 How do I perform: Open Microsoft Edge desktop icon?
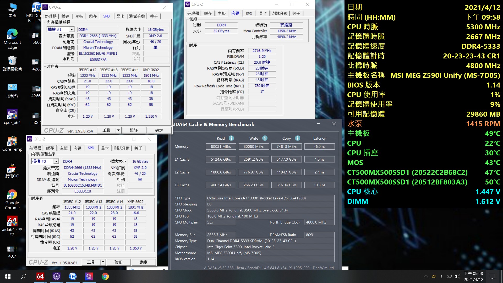[x=12, y=39]
